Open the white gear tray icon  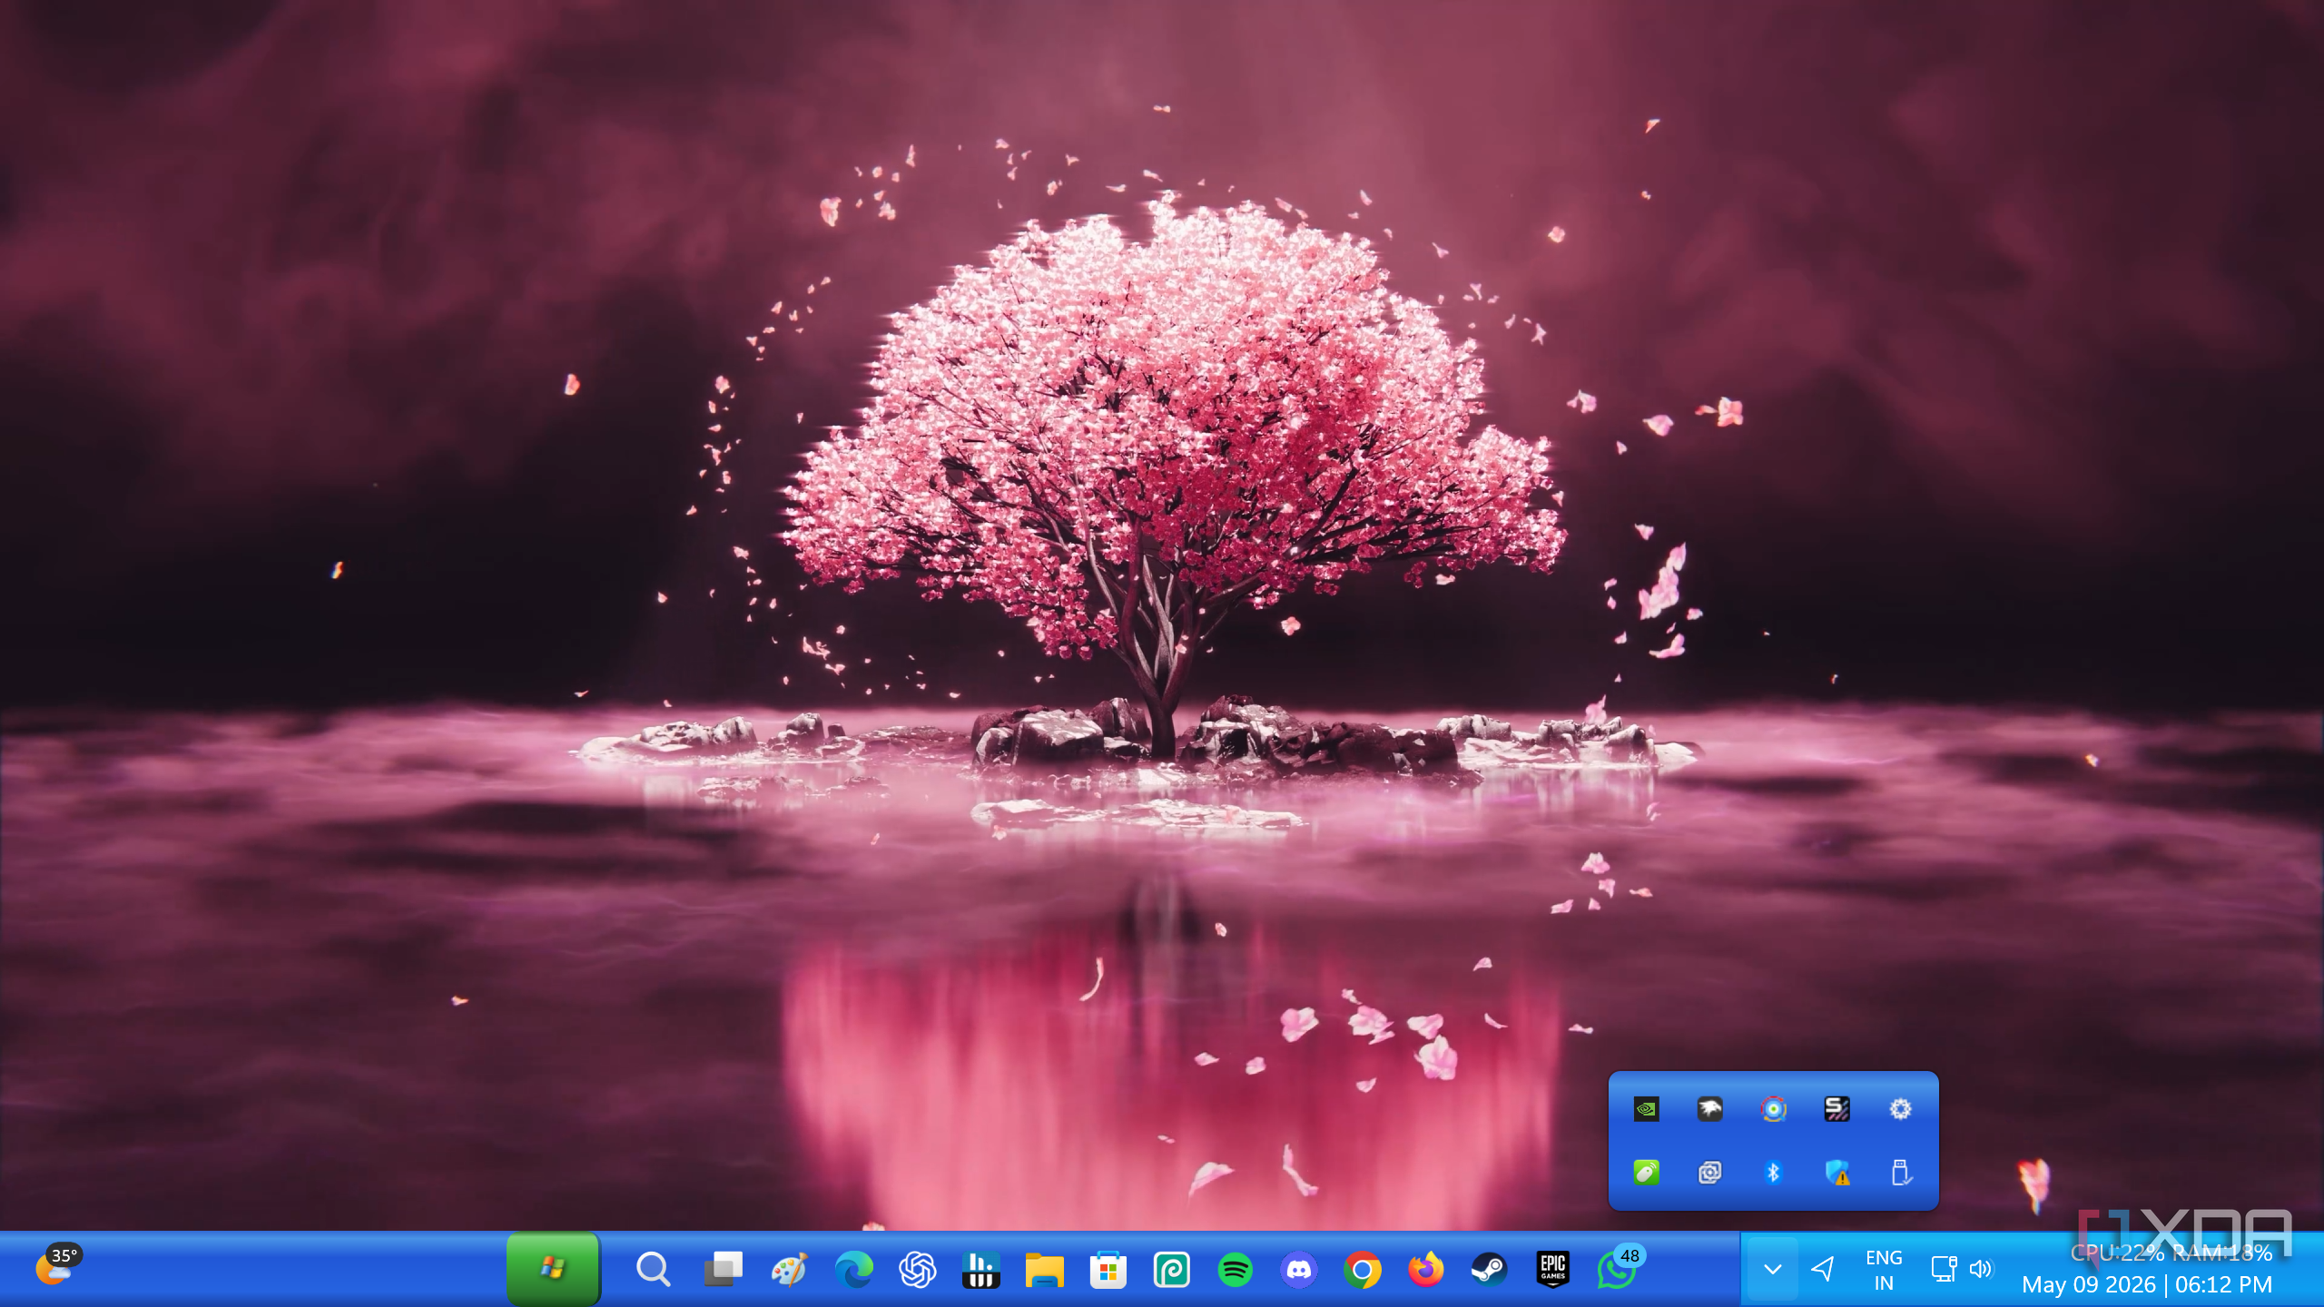[1900, 1109]
